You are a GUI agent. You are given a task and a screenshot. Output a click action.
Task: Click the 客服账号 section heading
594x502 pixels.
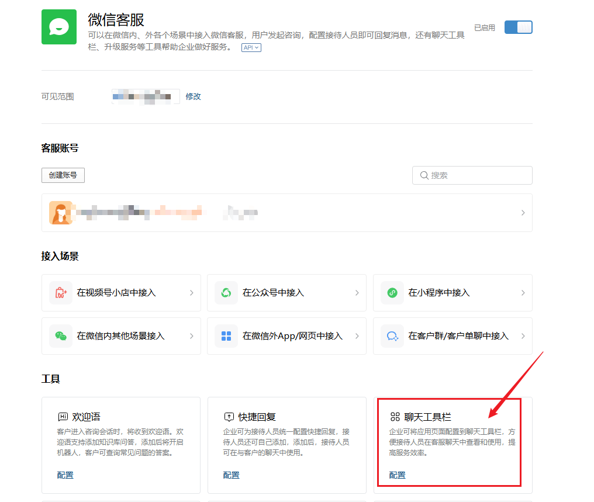(x=60, y=148)
